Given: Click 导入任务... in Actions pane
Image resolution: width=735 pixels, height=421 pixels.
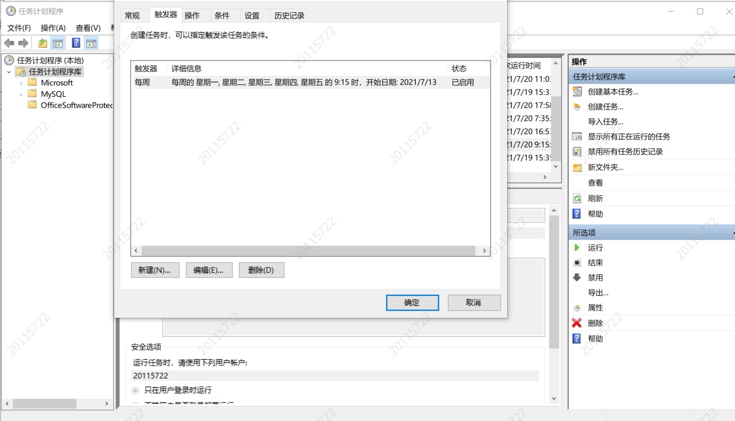Looking at the screenshot, I should click(x=605, y=122).
